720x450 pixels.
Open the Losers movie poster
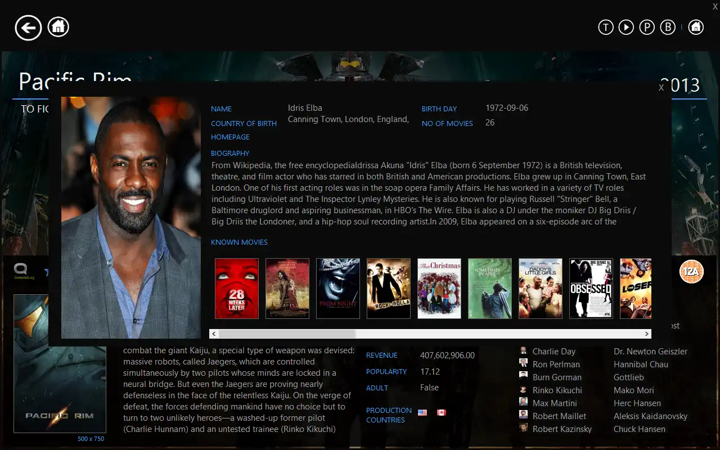tap(636, 289)
